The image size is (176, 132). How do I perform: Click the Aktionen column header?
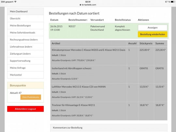143,20
